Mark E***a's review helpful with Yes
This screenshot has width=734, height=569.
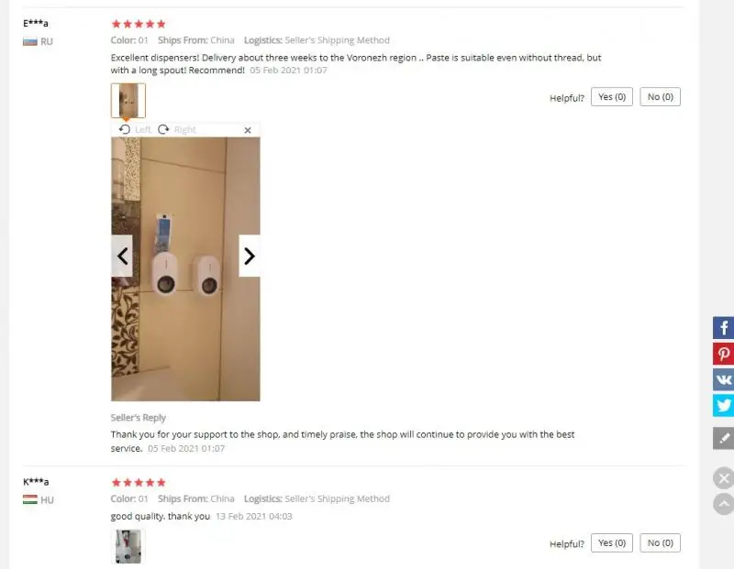tap(612, 97)
